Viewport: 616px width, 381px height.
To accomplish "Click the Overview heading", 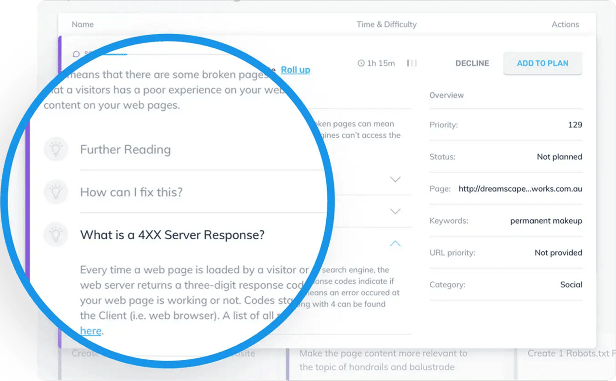I will pyautogui.click(x=447, y=95).
